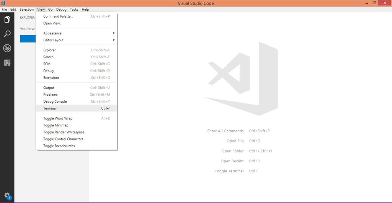This screenshot has height=203, width=392.
Task: Select Search in the View menu
Action: (x=77, y=57)
